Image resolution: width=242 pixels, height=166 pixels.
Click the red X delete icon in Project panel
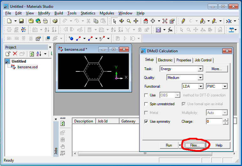pos(15,54)
